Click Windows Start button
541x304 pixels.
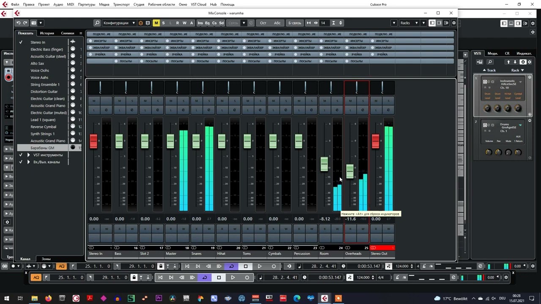(6, 299)
